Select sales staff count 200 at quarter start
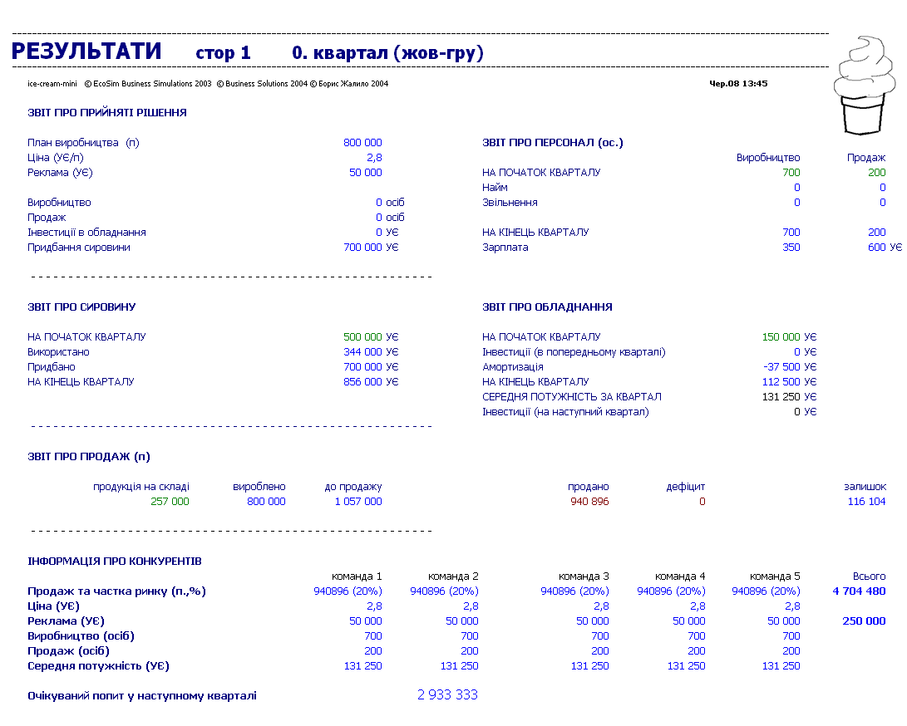This screenshot has width=907, height=726. click(876, 172)
